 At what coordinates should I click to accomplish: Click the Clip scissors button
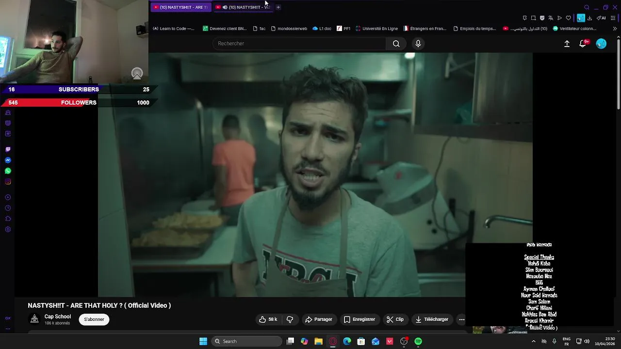click(x=395, y=319)
